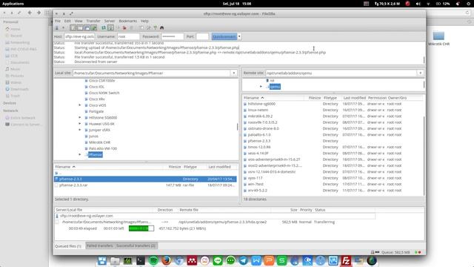Search files recursively binoculars icon
The image size is (474, 267).
coord(162,28)
